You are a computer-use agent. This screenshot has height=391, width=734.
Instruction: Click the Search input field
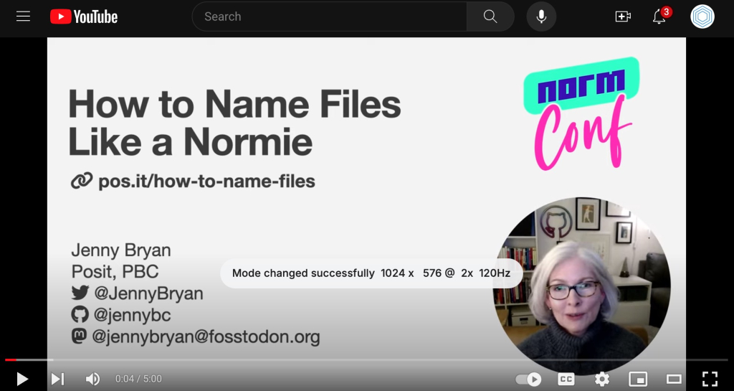tap(330, 17)
